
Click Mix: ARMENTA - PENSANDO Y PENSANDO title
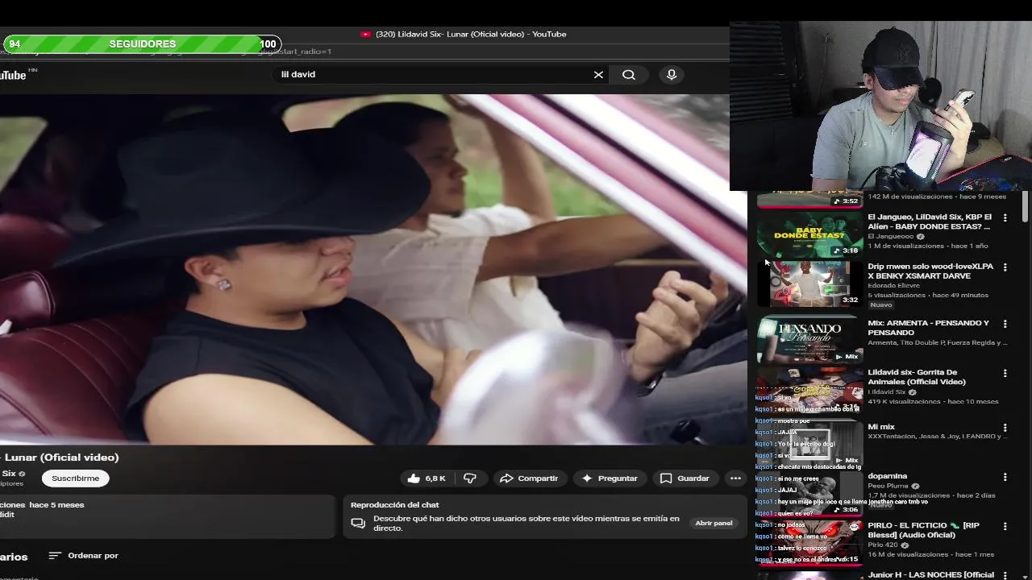point(928,327)
